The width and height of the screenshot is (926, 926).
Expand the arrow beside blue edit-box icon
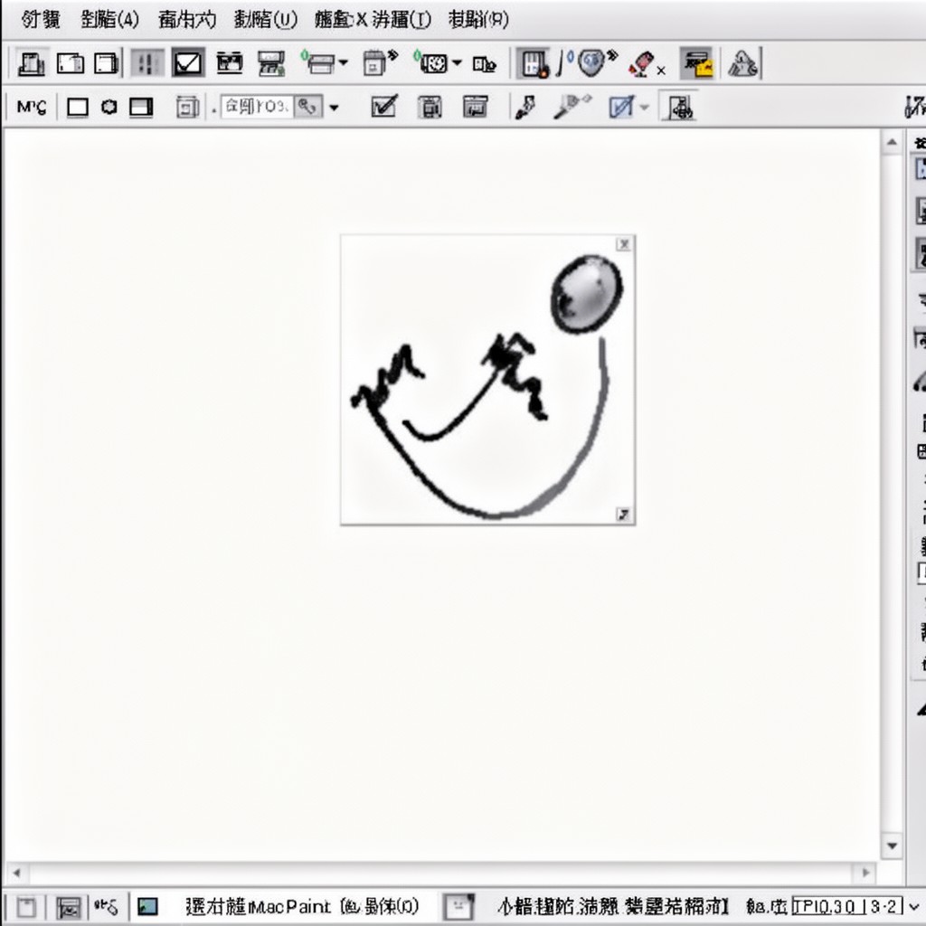[x=644, y=108]
